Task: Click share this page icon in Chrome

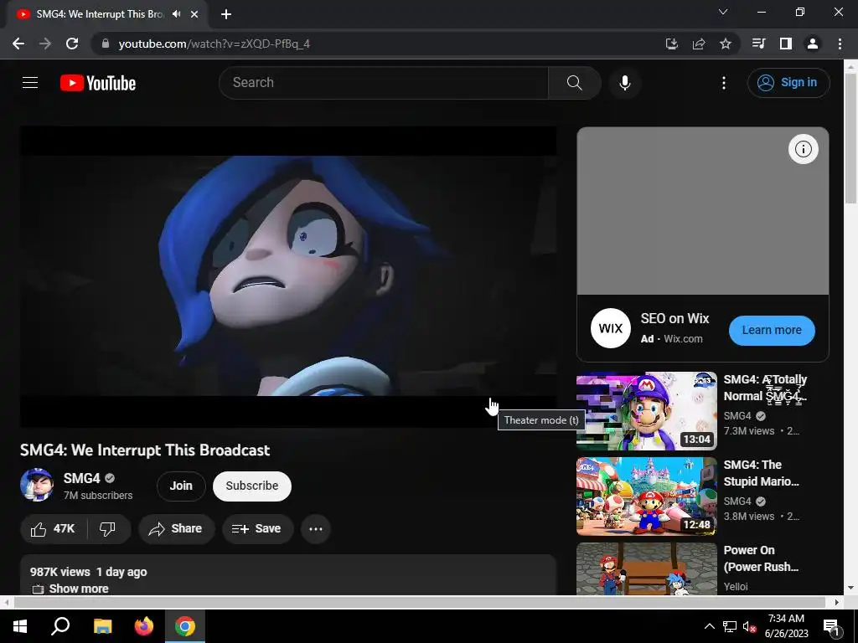Action: pos(699,44)
